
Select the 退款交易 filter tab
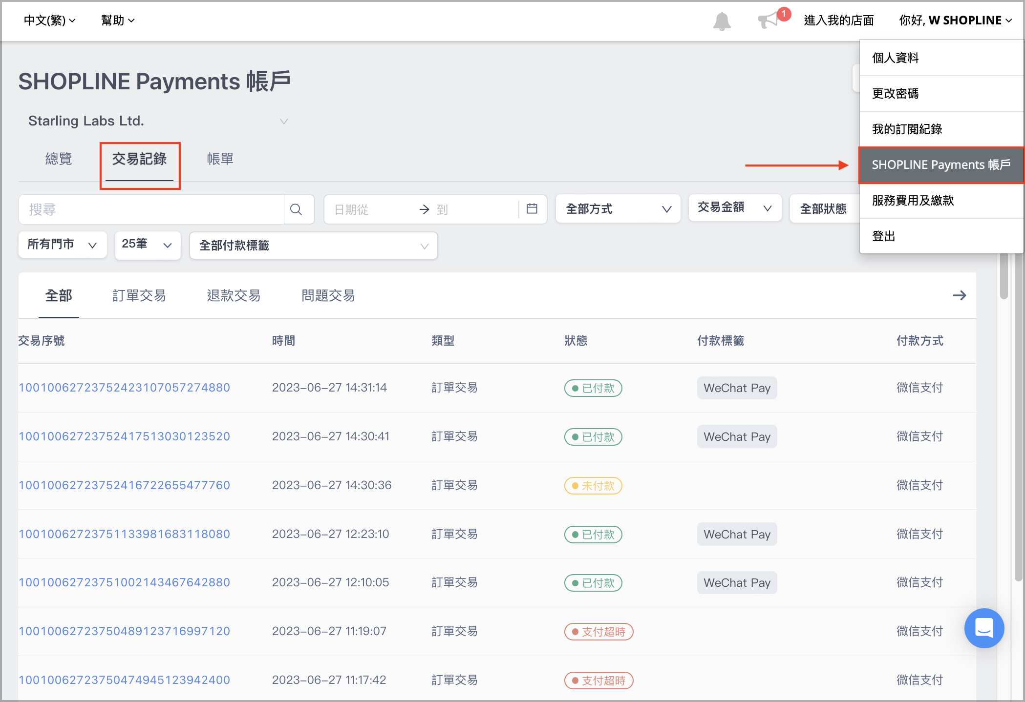pyautogui.click(x=234, y=295)
